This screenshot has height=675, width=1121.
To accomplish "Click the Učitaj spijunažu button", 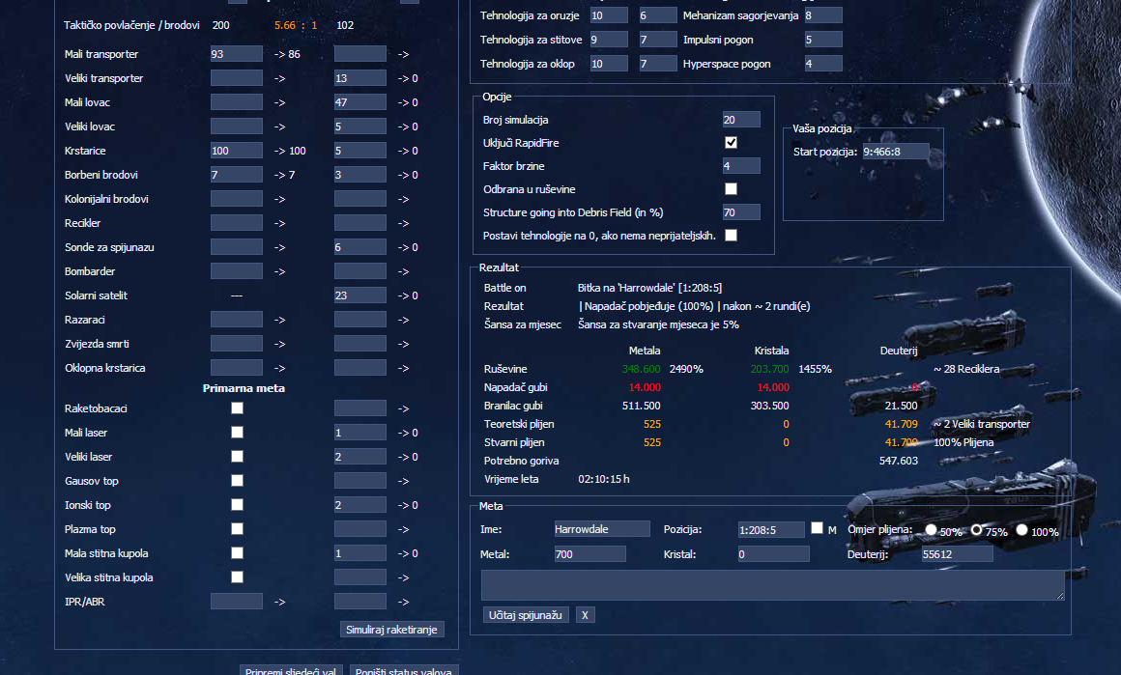I will pos(526,615).
